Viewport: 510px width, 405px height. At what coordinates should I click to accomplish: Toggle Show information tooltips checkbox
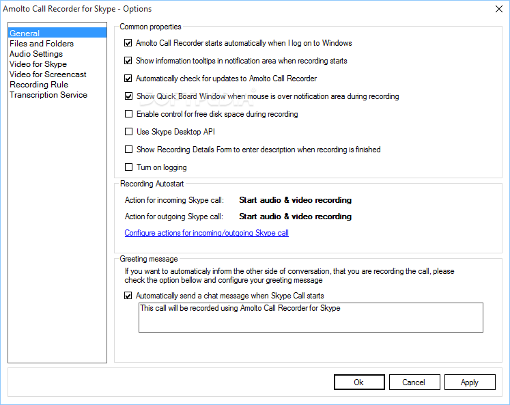pyautogui.click(x=128, y=61)
